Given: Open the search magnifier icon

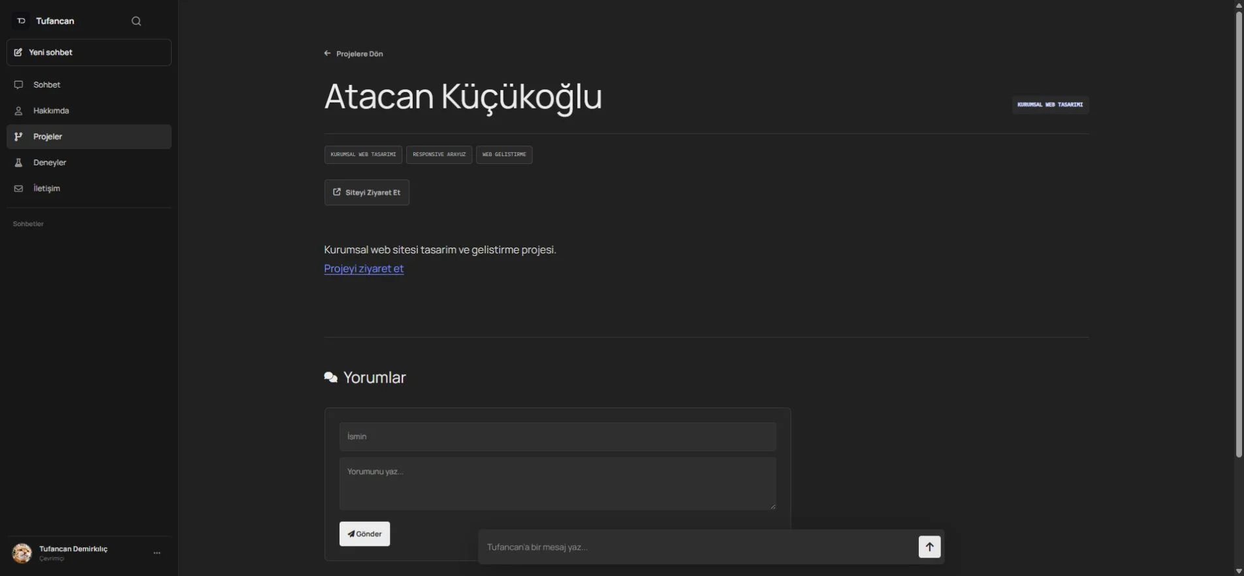Looking at the screenshot, I should [x=136, y=21].
